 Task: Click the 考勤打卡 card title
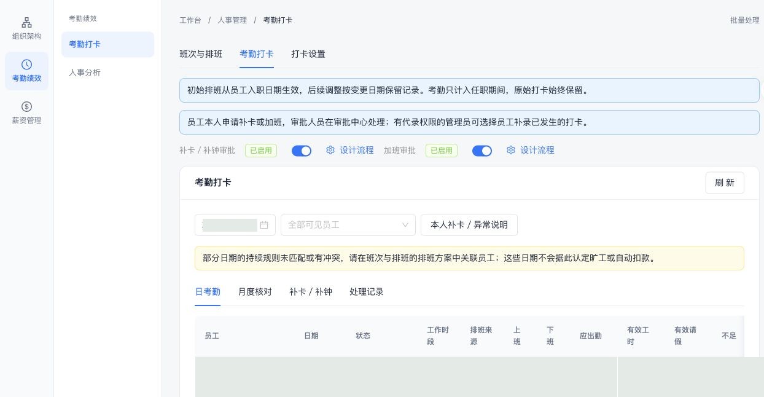213,183
